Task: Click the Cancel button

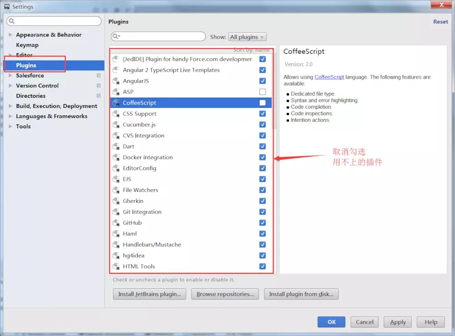Action: coord(364,322)
